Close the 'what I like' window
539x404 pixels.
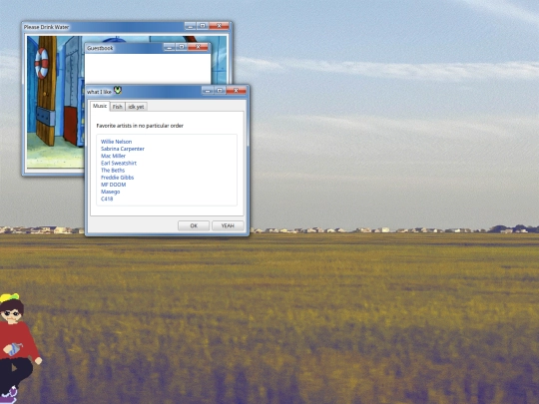(237, 91)
